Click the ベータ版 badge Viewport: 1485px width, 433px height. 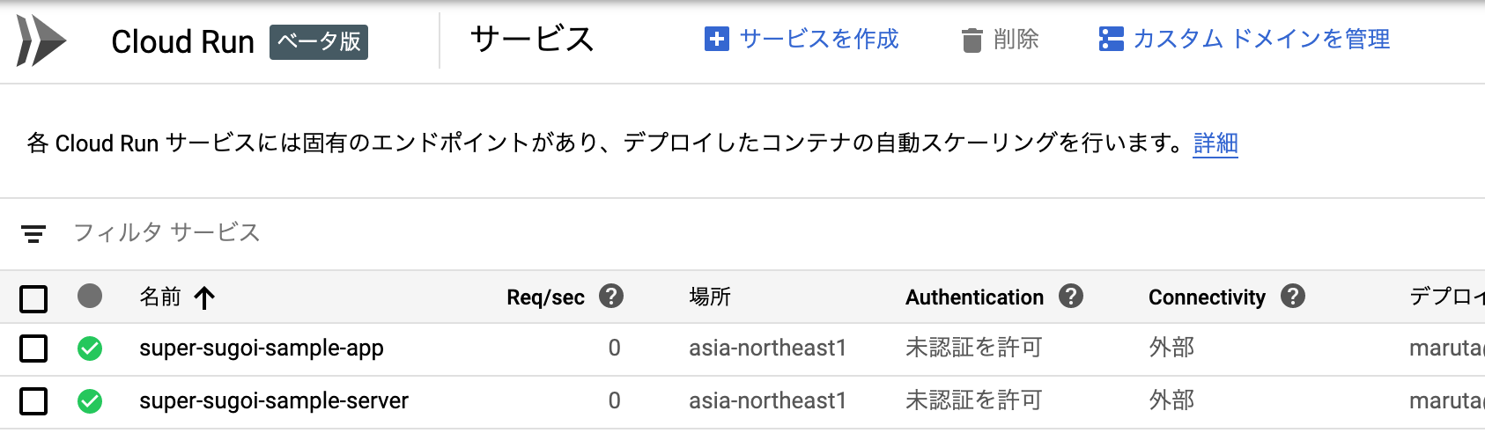pyautogui.click(x=319, y=41)
